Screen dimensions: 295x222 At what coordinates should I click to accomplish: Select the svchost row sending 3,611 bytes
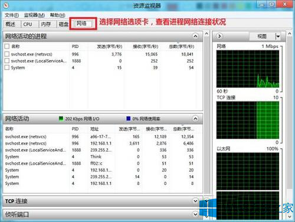[100, 143]
